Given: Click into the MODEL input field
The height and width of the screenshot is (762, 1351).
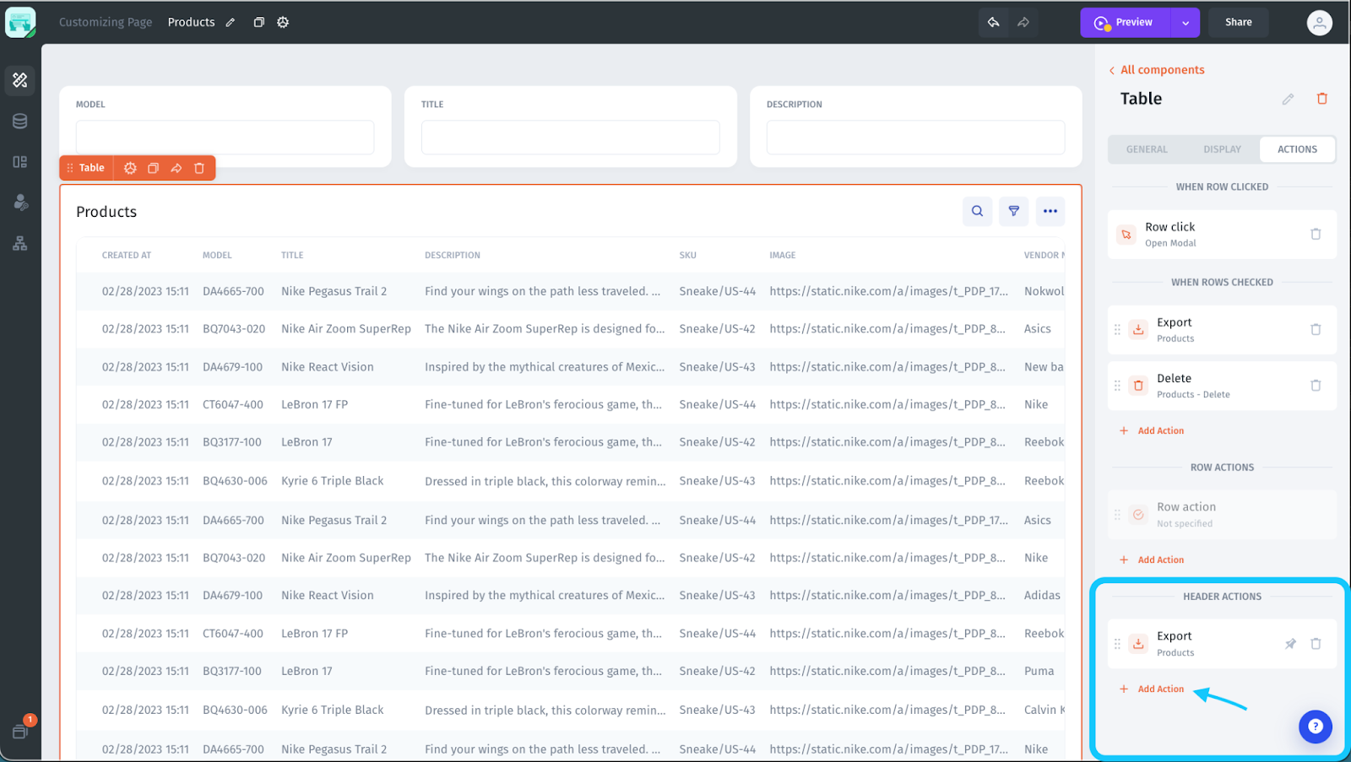Looking at the screenshot, I should (x=225, y=137).
